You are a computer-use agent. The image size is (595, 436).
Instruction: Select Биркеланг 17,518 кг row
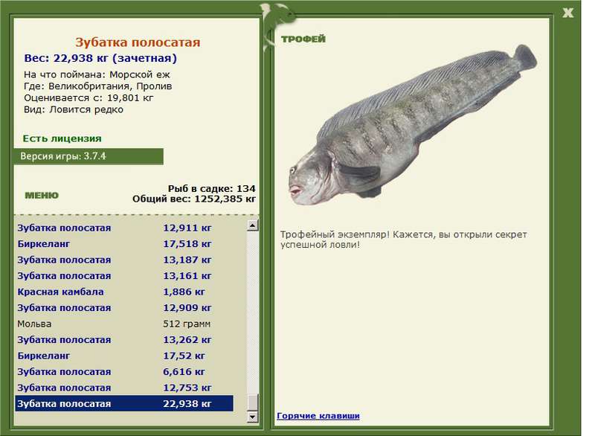124,244
